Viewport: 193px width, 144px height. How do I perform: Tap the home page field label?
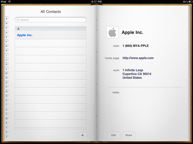[x=112, y=58]
